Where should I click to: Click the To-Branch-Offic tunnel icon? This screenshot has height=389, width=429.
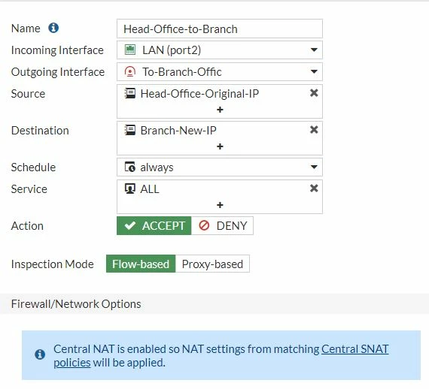click(x=130, y=72)
